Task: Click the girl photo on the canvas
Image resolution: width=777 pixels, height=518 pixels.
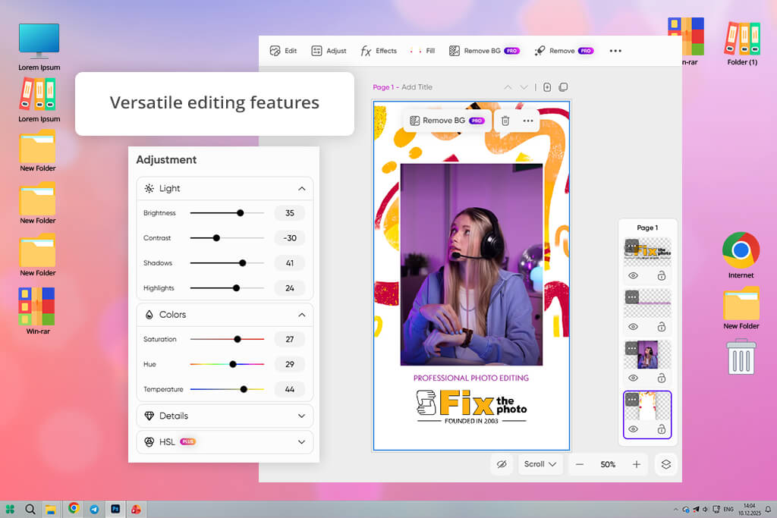Action: point(471,265)
